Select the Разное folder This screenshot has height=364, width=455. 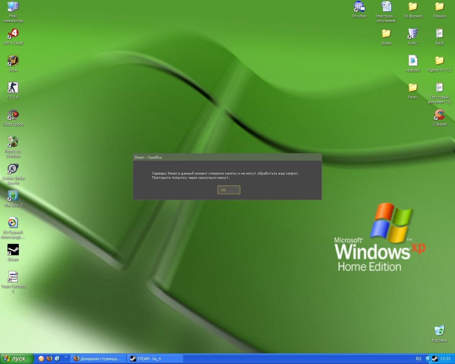[x=439, y=9]
